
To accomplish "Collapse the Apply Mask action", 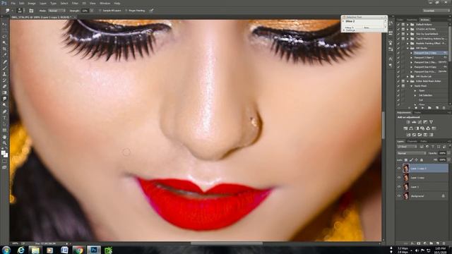I will [411, 86].
